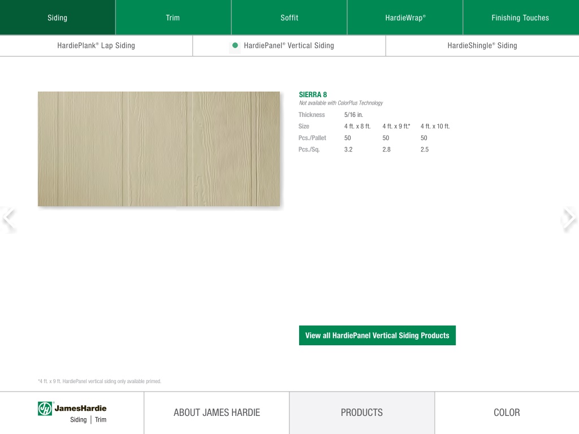The height and width of the screenshot is (434, 579).
Task: Click 'Siding' text under James Hardie logo
Action: [78, 420]
